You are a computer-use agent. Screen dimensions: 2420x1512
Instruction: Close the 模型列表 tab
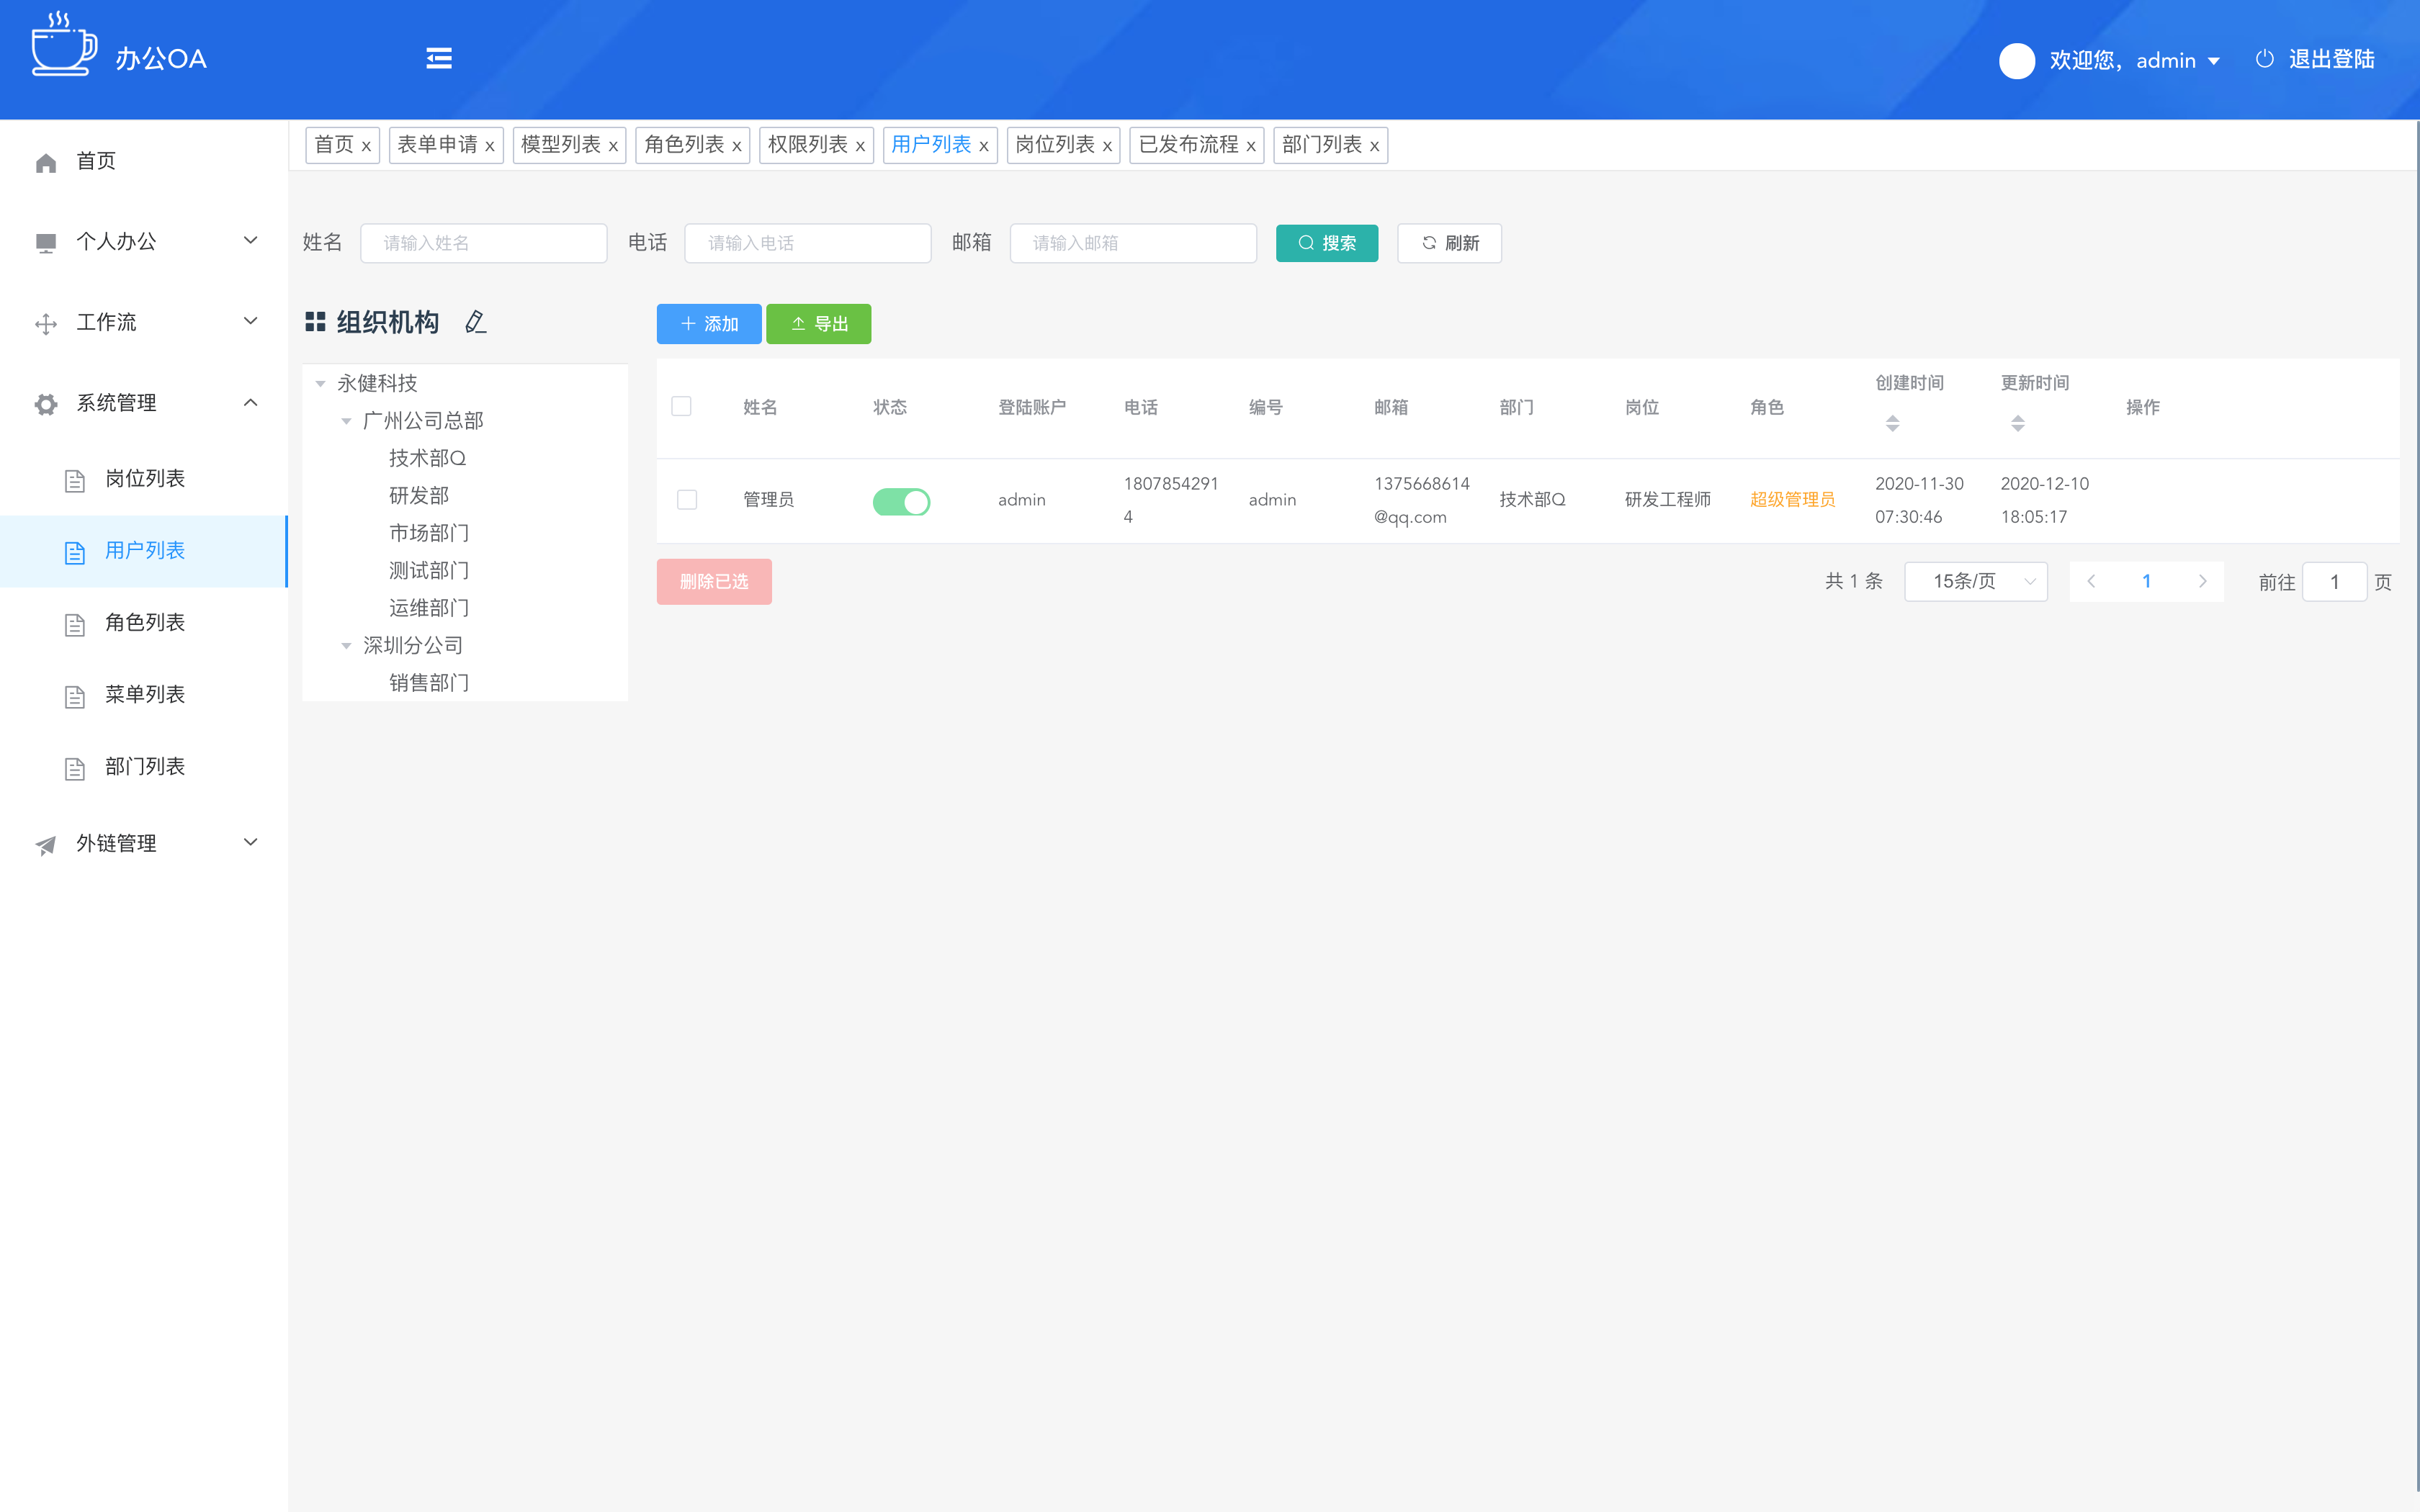click(613, 146)
